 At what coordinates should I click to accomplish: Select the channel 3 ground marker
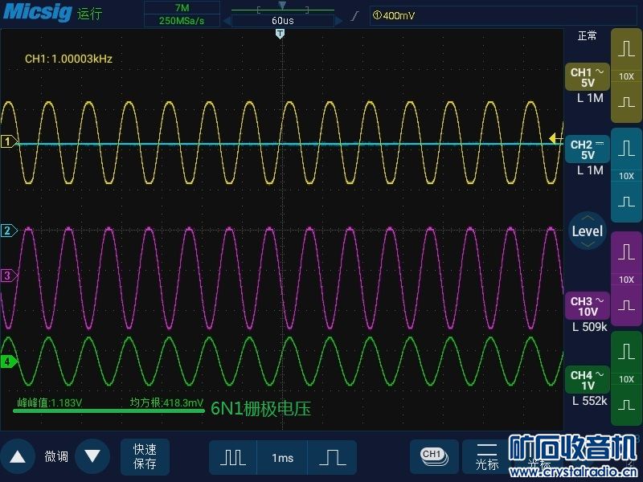(x=8, y=276)
